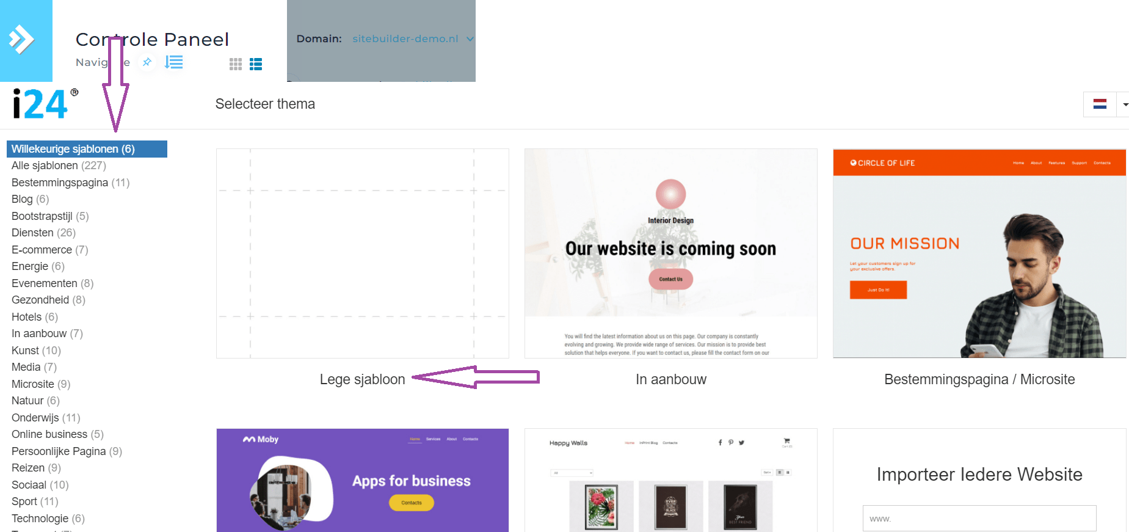Click the Happy Walls shop template

(x=671, y=480)
